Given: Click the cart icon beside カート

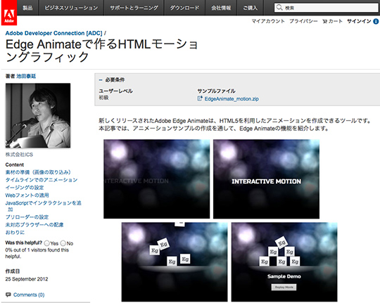Looking at the screenshot, I should (x=324, y=22).
